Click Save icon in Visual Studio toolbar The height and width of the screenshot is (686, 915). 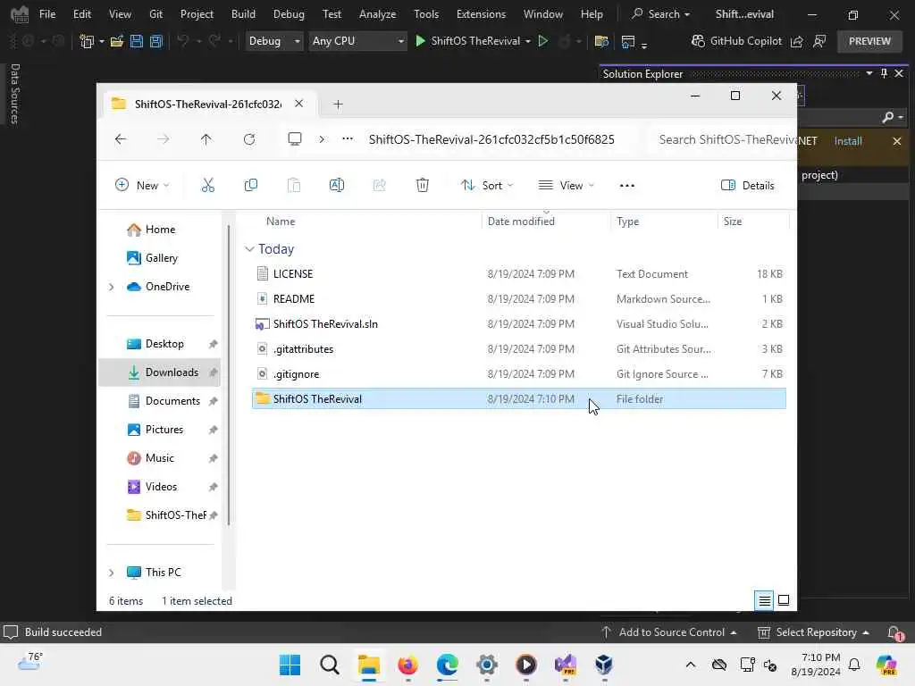coord(137,41)
